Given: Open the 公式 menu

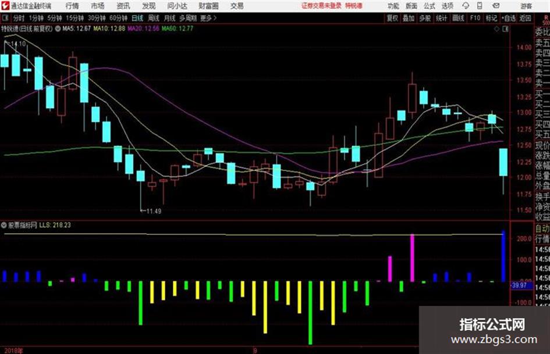Looking at the screenshot, I should point(429,6).
